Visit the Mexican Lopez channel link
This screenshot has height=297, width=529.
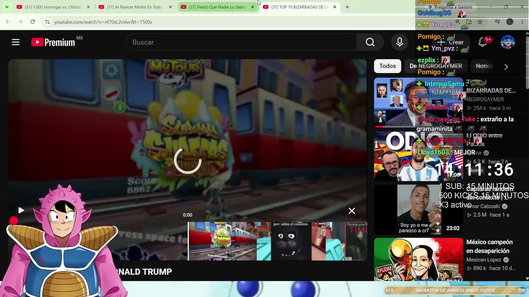click(484, 260)
